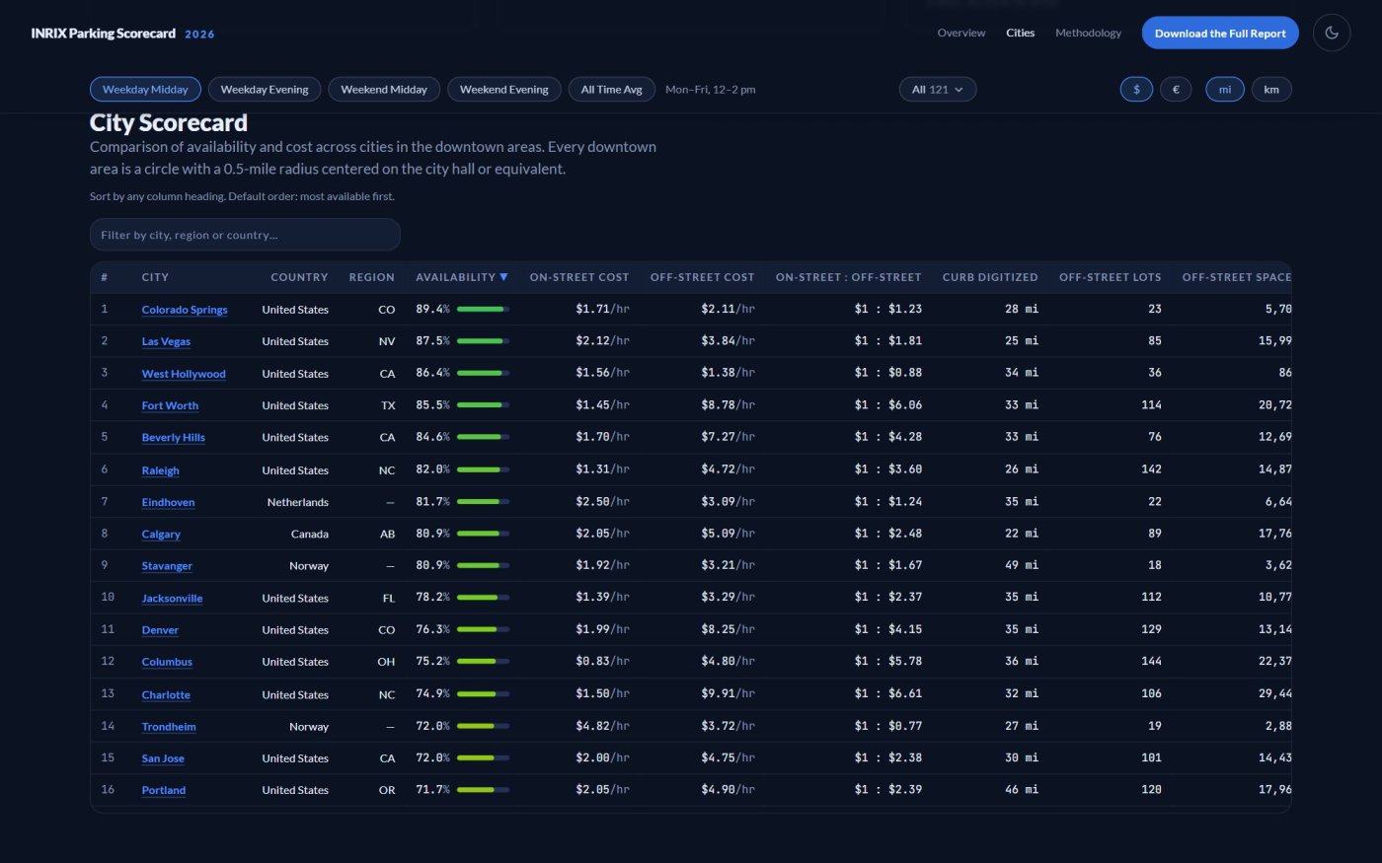Open the Overview nav item

pos(961,33)
